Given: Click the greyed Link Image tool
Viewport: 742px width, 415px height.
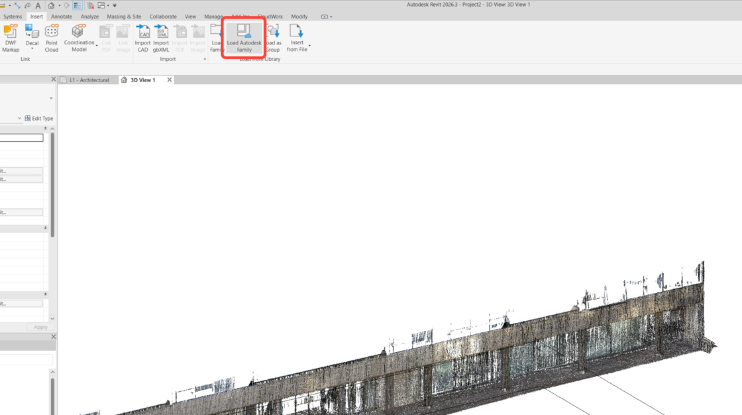Looking at the screenshot, I should click(123, 38).
